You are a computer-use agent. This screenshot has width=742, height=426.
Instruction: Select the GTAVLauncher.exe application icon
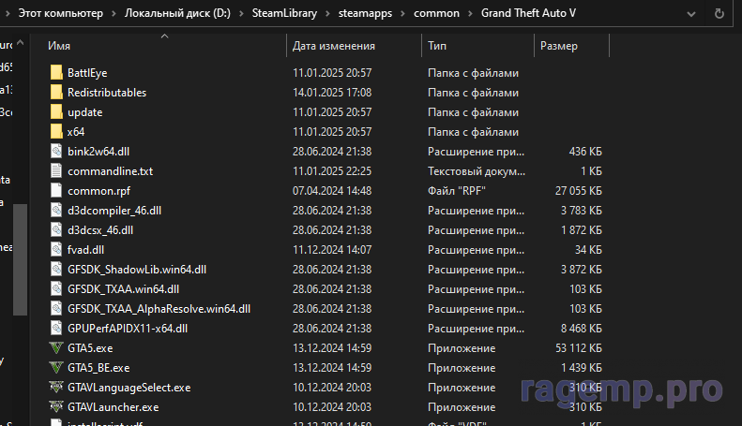[56, 406]
